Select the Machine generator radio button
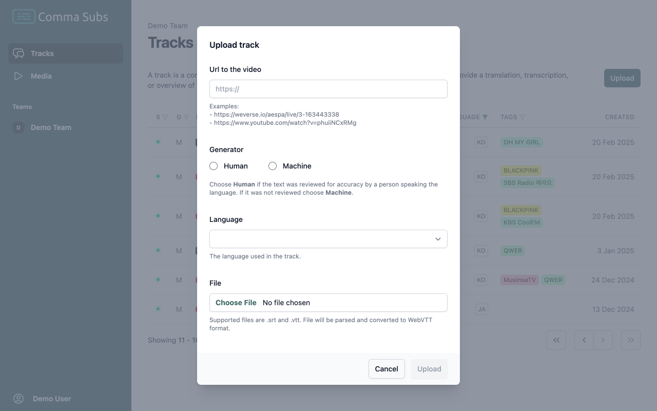The width and height of the screenshot is (657, 411). [x=273, y=166]
